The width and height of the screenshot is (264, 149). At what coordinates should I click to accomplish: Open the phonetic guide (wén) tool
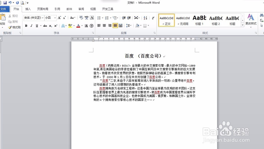pos(87,18)
